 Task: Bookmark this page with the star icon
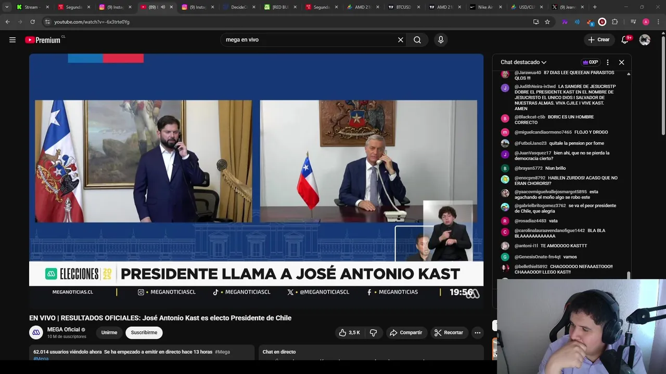click(x=547, y=22)
